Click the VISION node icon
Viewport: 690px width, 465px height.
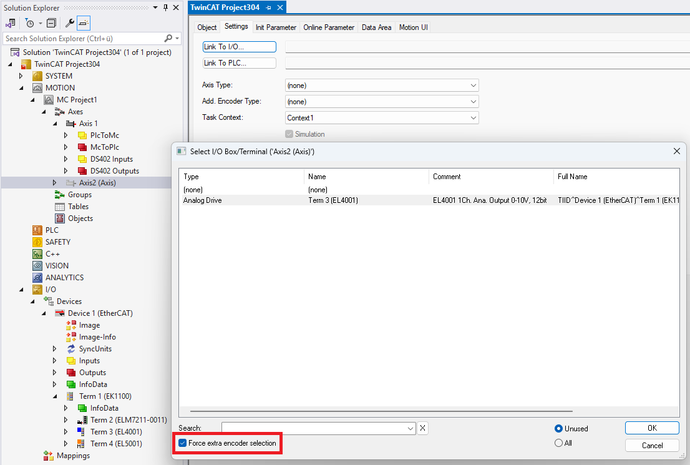[37, 266]
